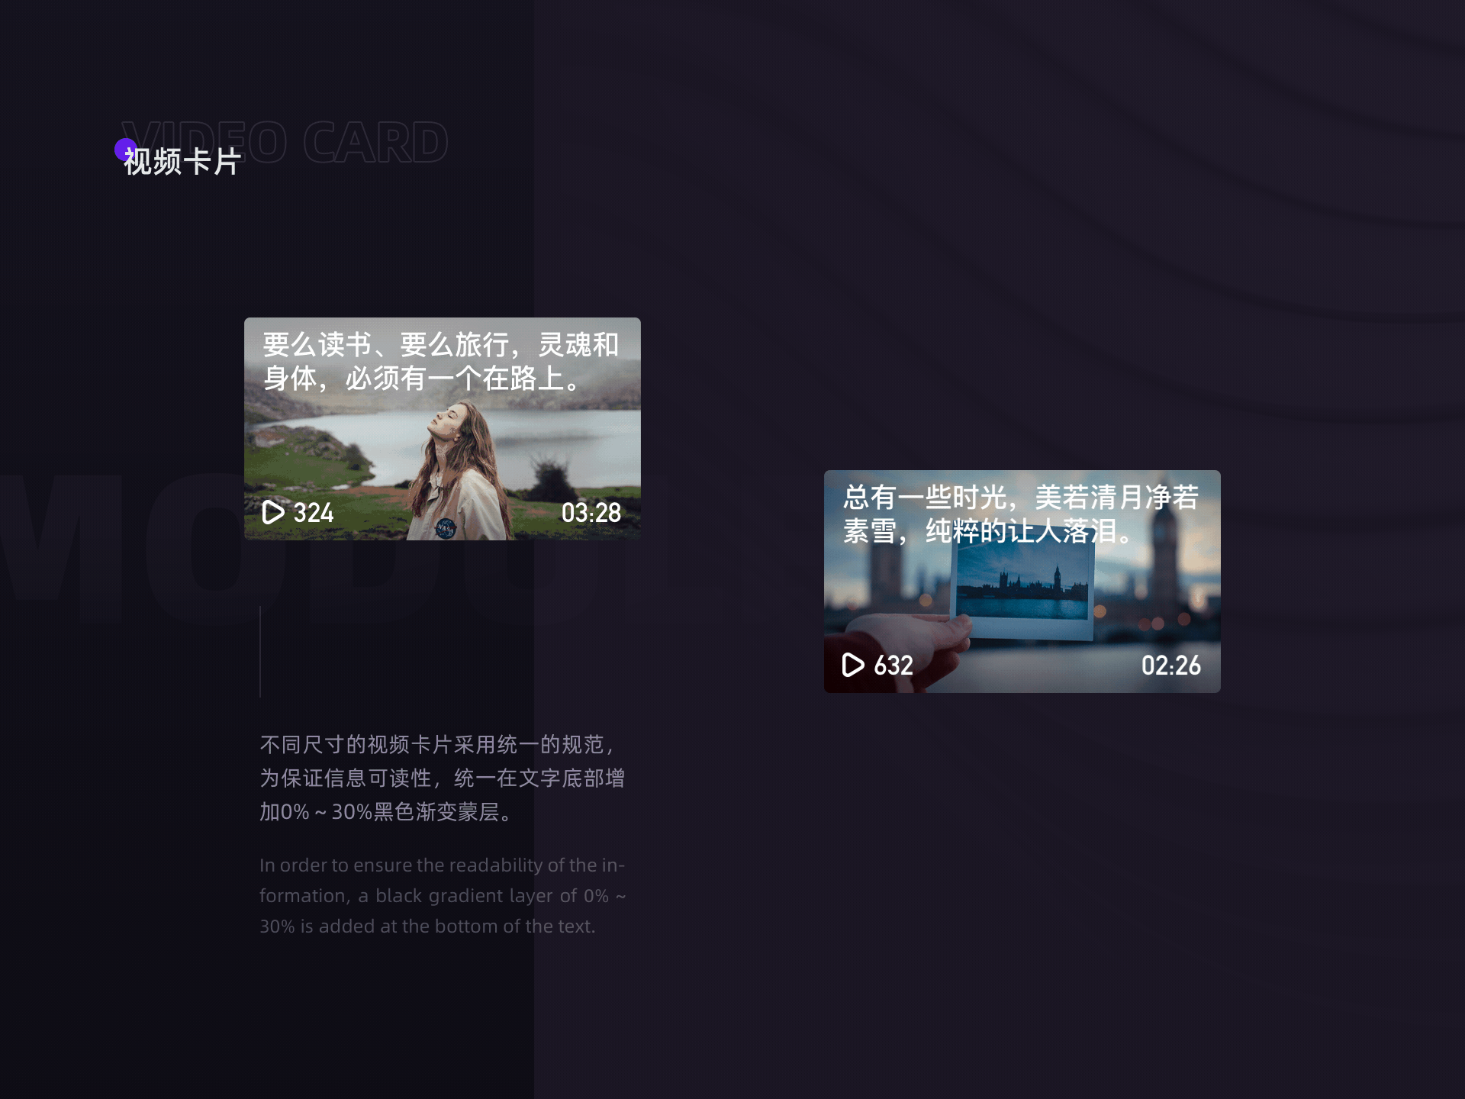The image size is (1465, 1099).
Task: Click play icon beside 632 count
Action: 853,665
